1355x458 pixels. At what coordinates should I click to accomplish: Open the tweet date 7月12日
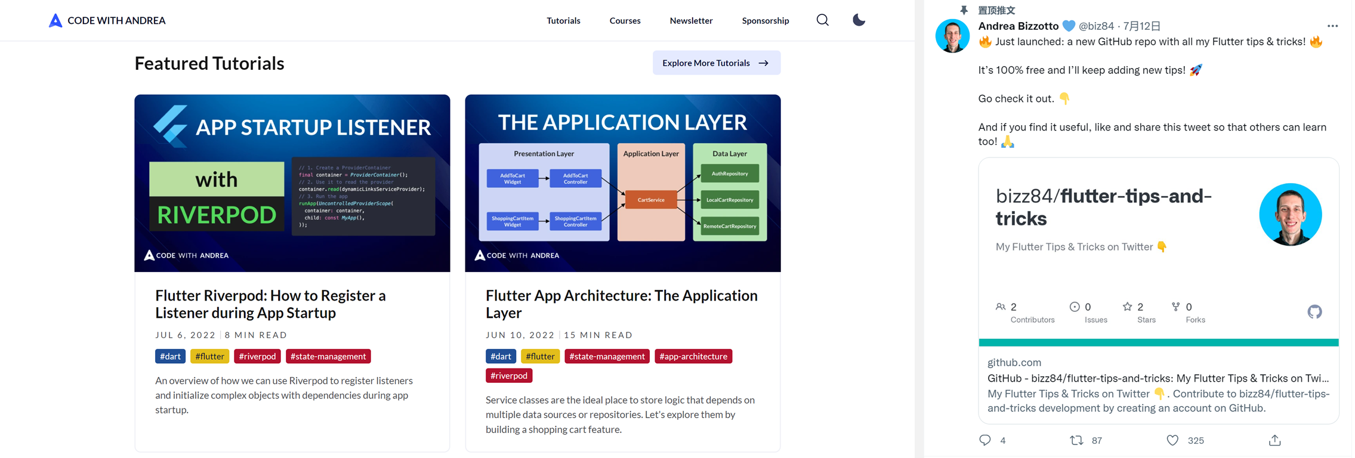[1142, 26]
